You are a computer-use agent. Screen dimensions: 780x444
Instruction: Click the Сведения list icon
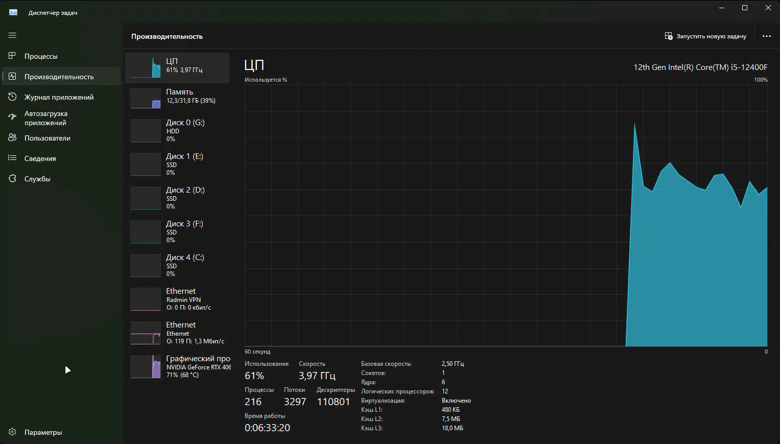(x=12, y=158)
